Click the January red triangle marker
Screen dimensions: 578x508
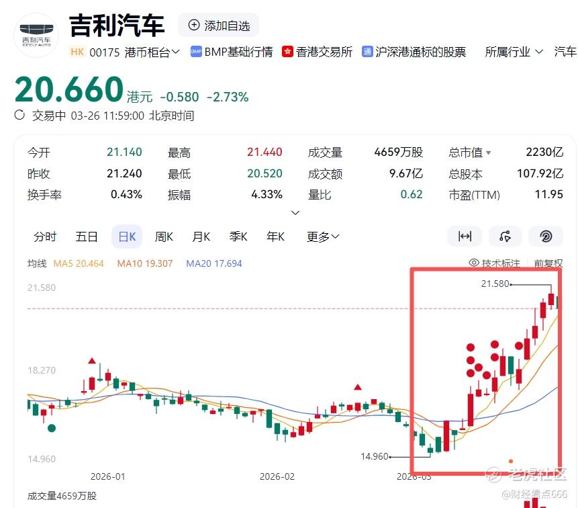click(92, 360)
